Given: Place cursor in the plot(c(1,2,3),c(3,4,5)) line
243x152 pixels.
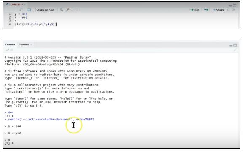Looking at the screenshot, I should 36,24.
